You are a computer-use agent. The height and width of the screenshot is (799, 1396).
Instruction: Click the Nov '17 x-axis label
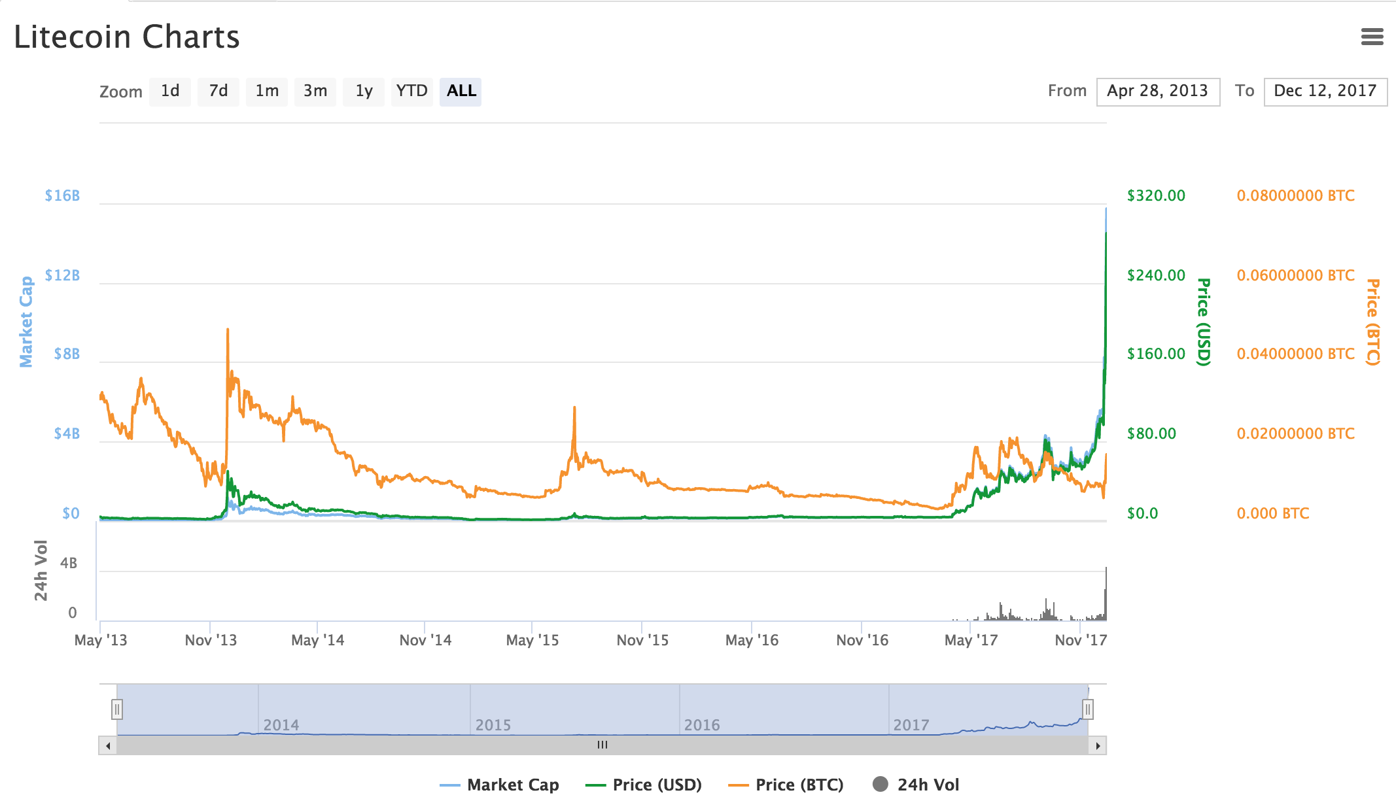pyautogui.click(x=1081, y=640)
